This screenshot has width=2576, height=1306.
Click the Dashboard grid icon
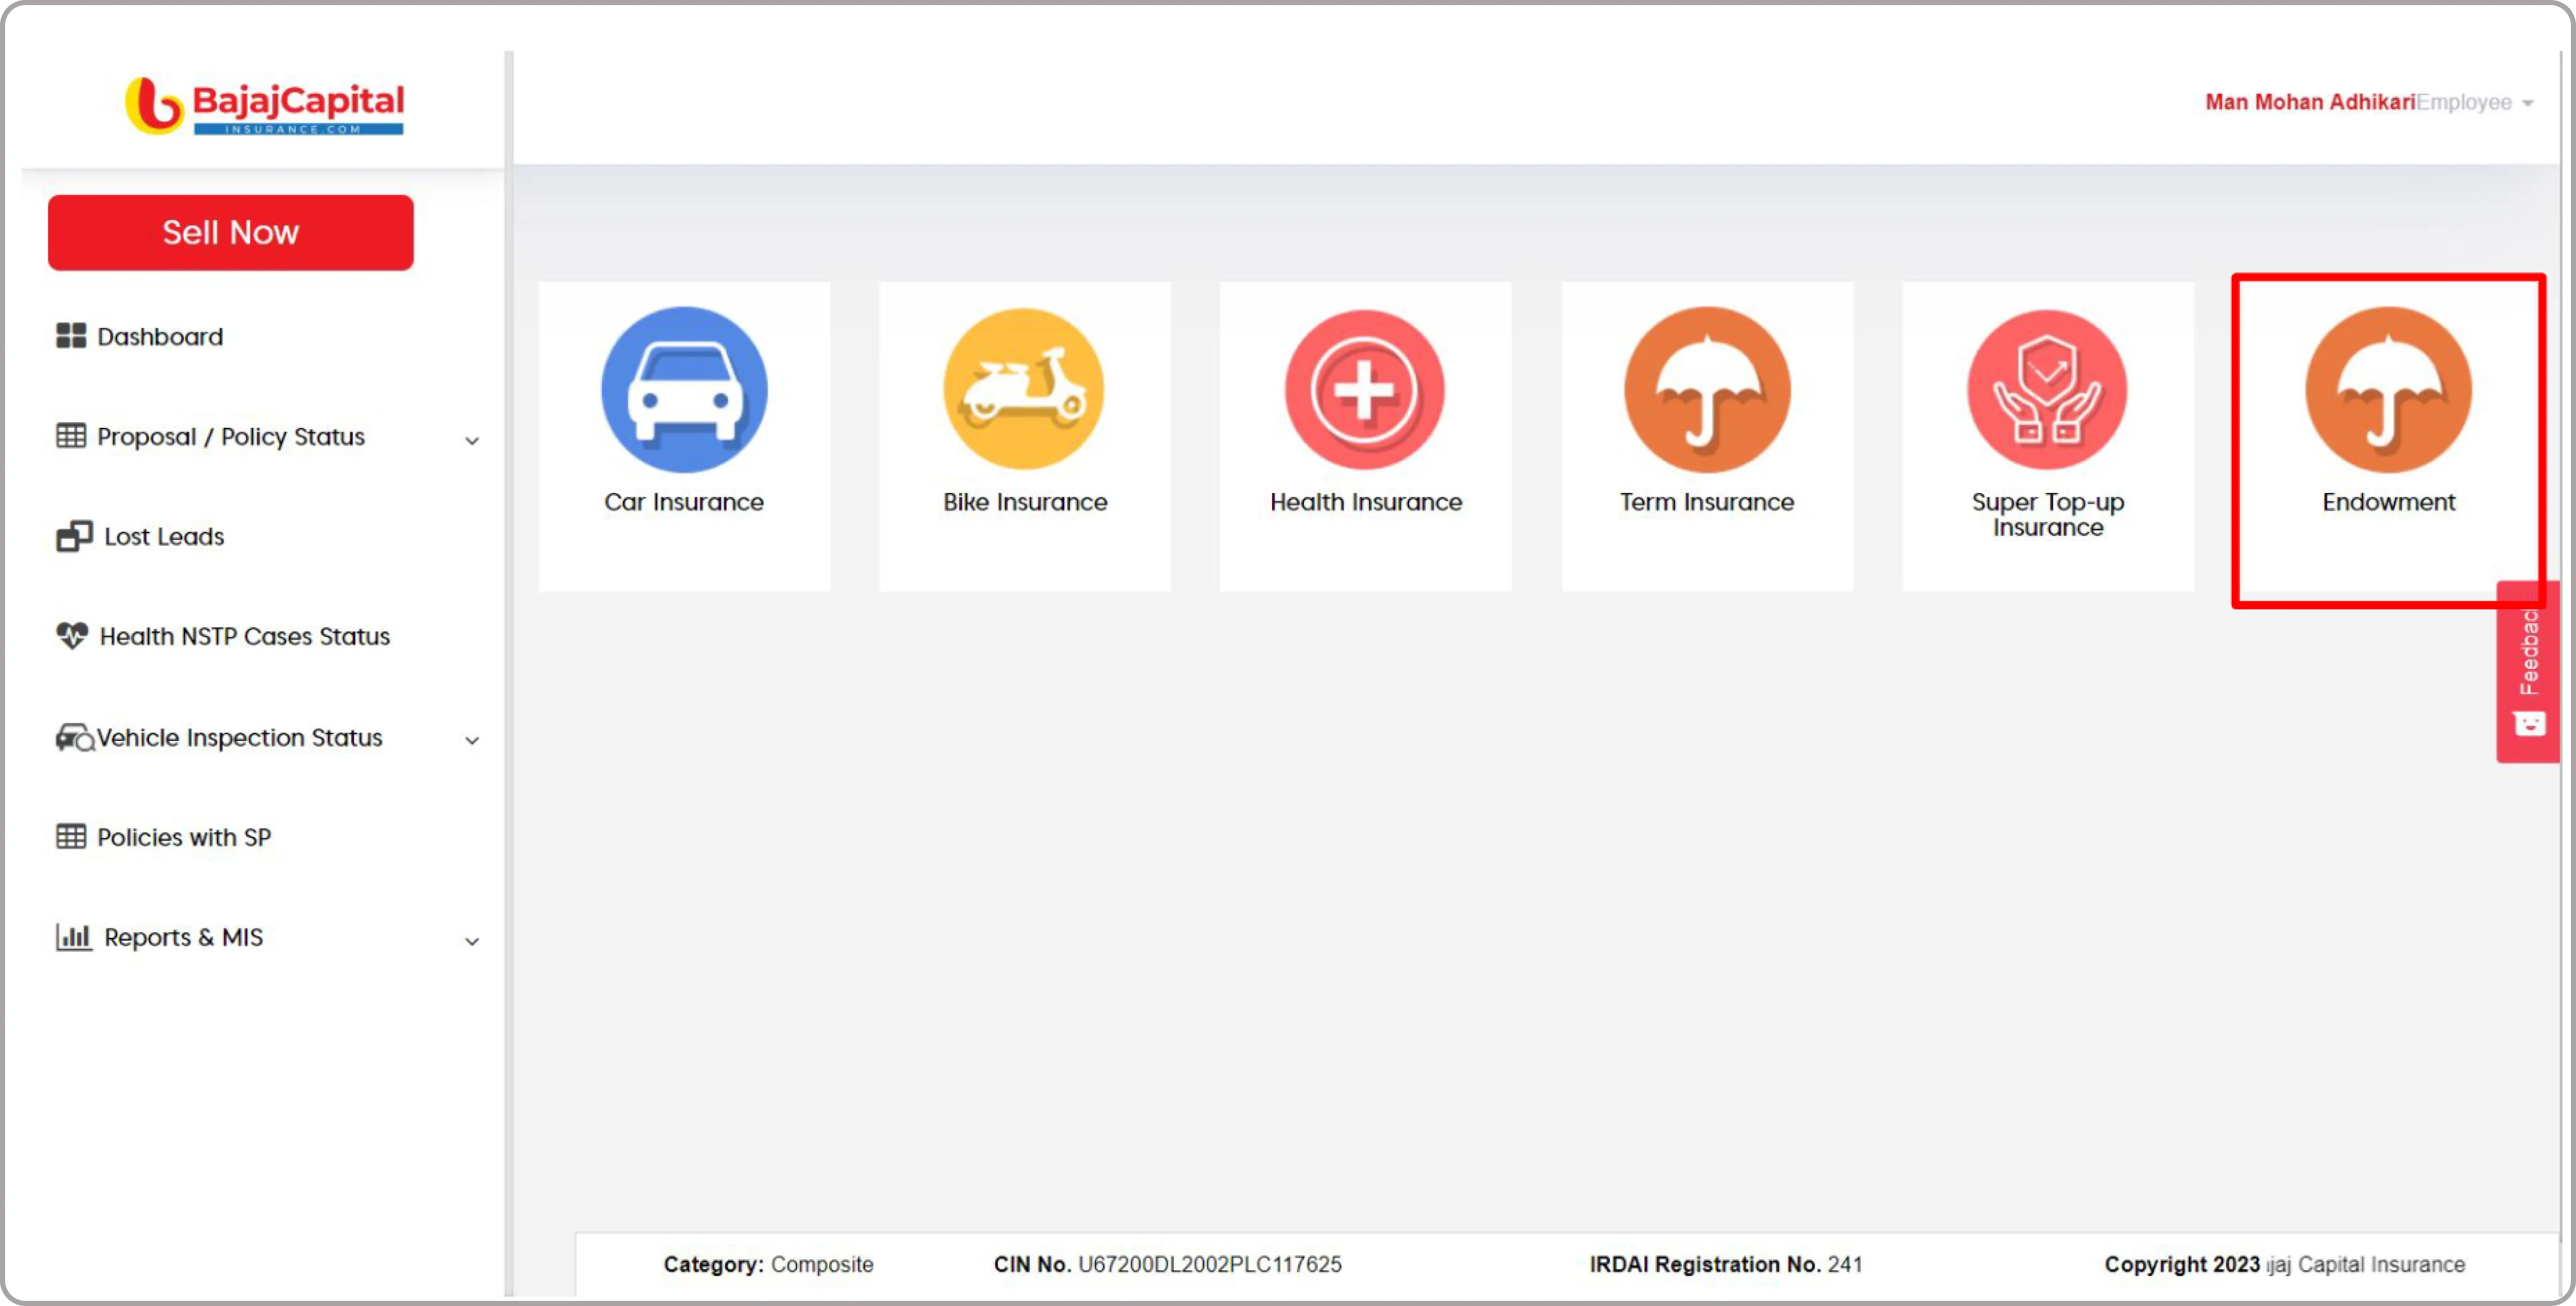(71, 336)
